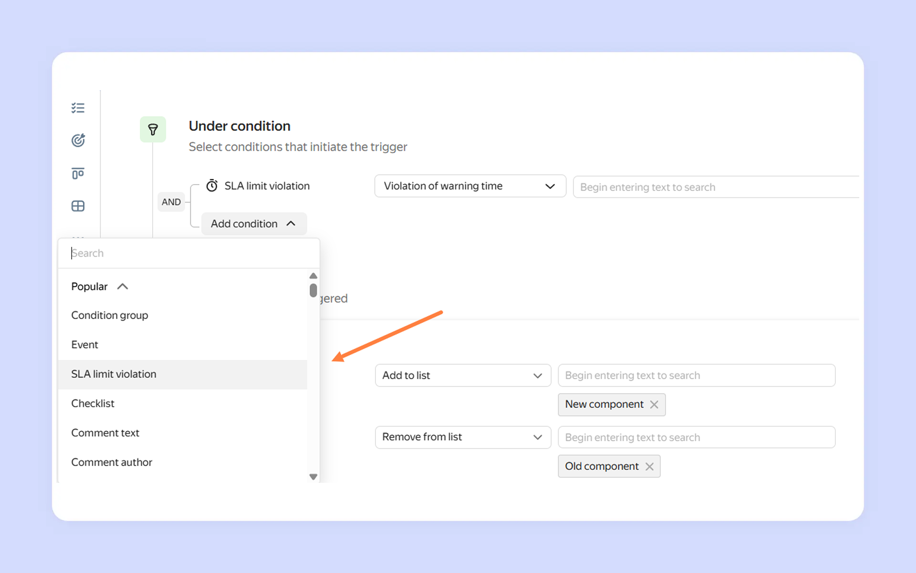Viewport: 916px width, 573px height.
Task: Select Condition group from the list
Action: (110, 315)
